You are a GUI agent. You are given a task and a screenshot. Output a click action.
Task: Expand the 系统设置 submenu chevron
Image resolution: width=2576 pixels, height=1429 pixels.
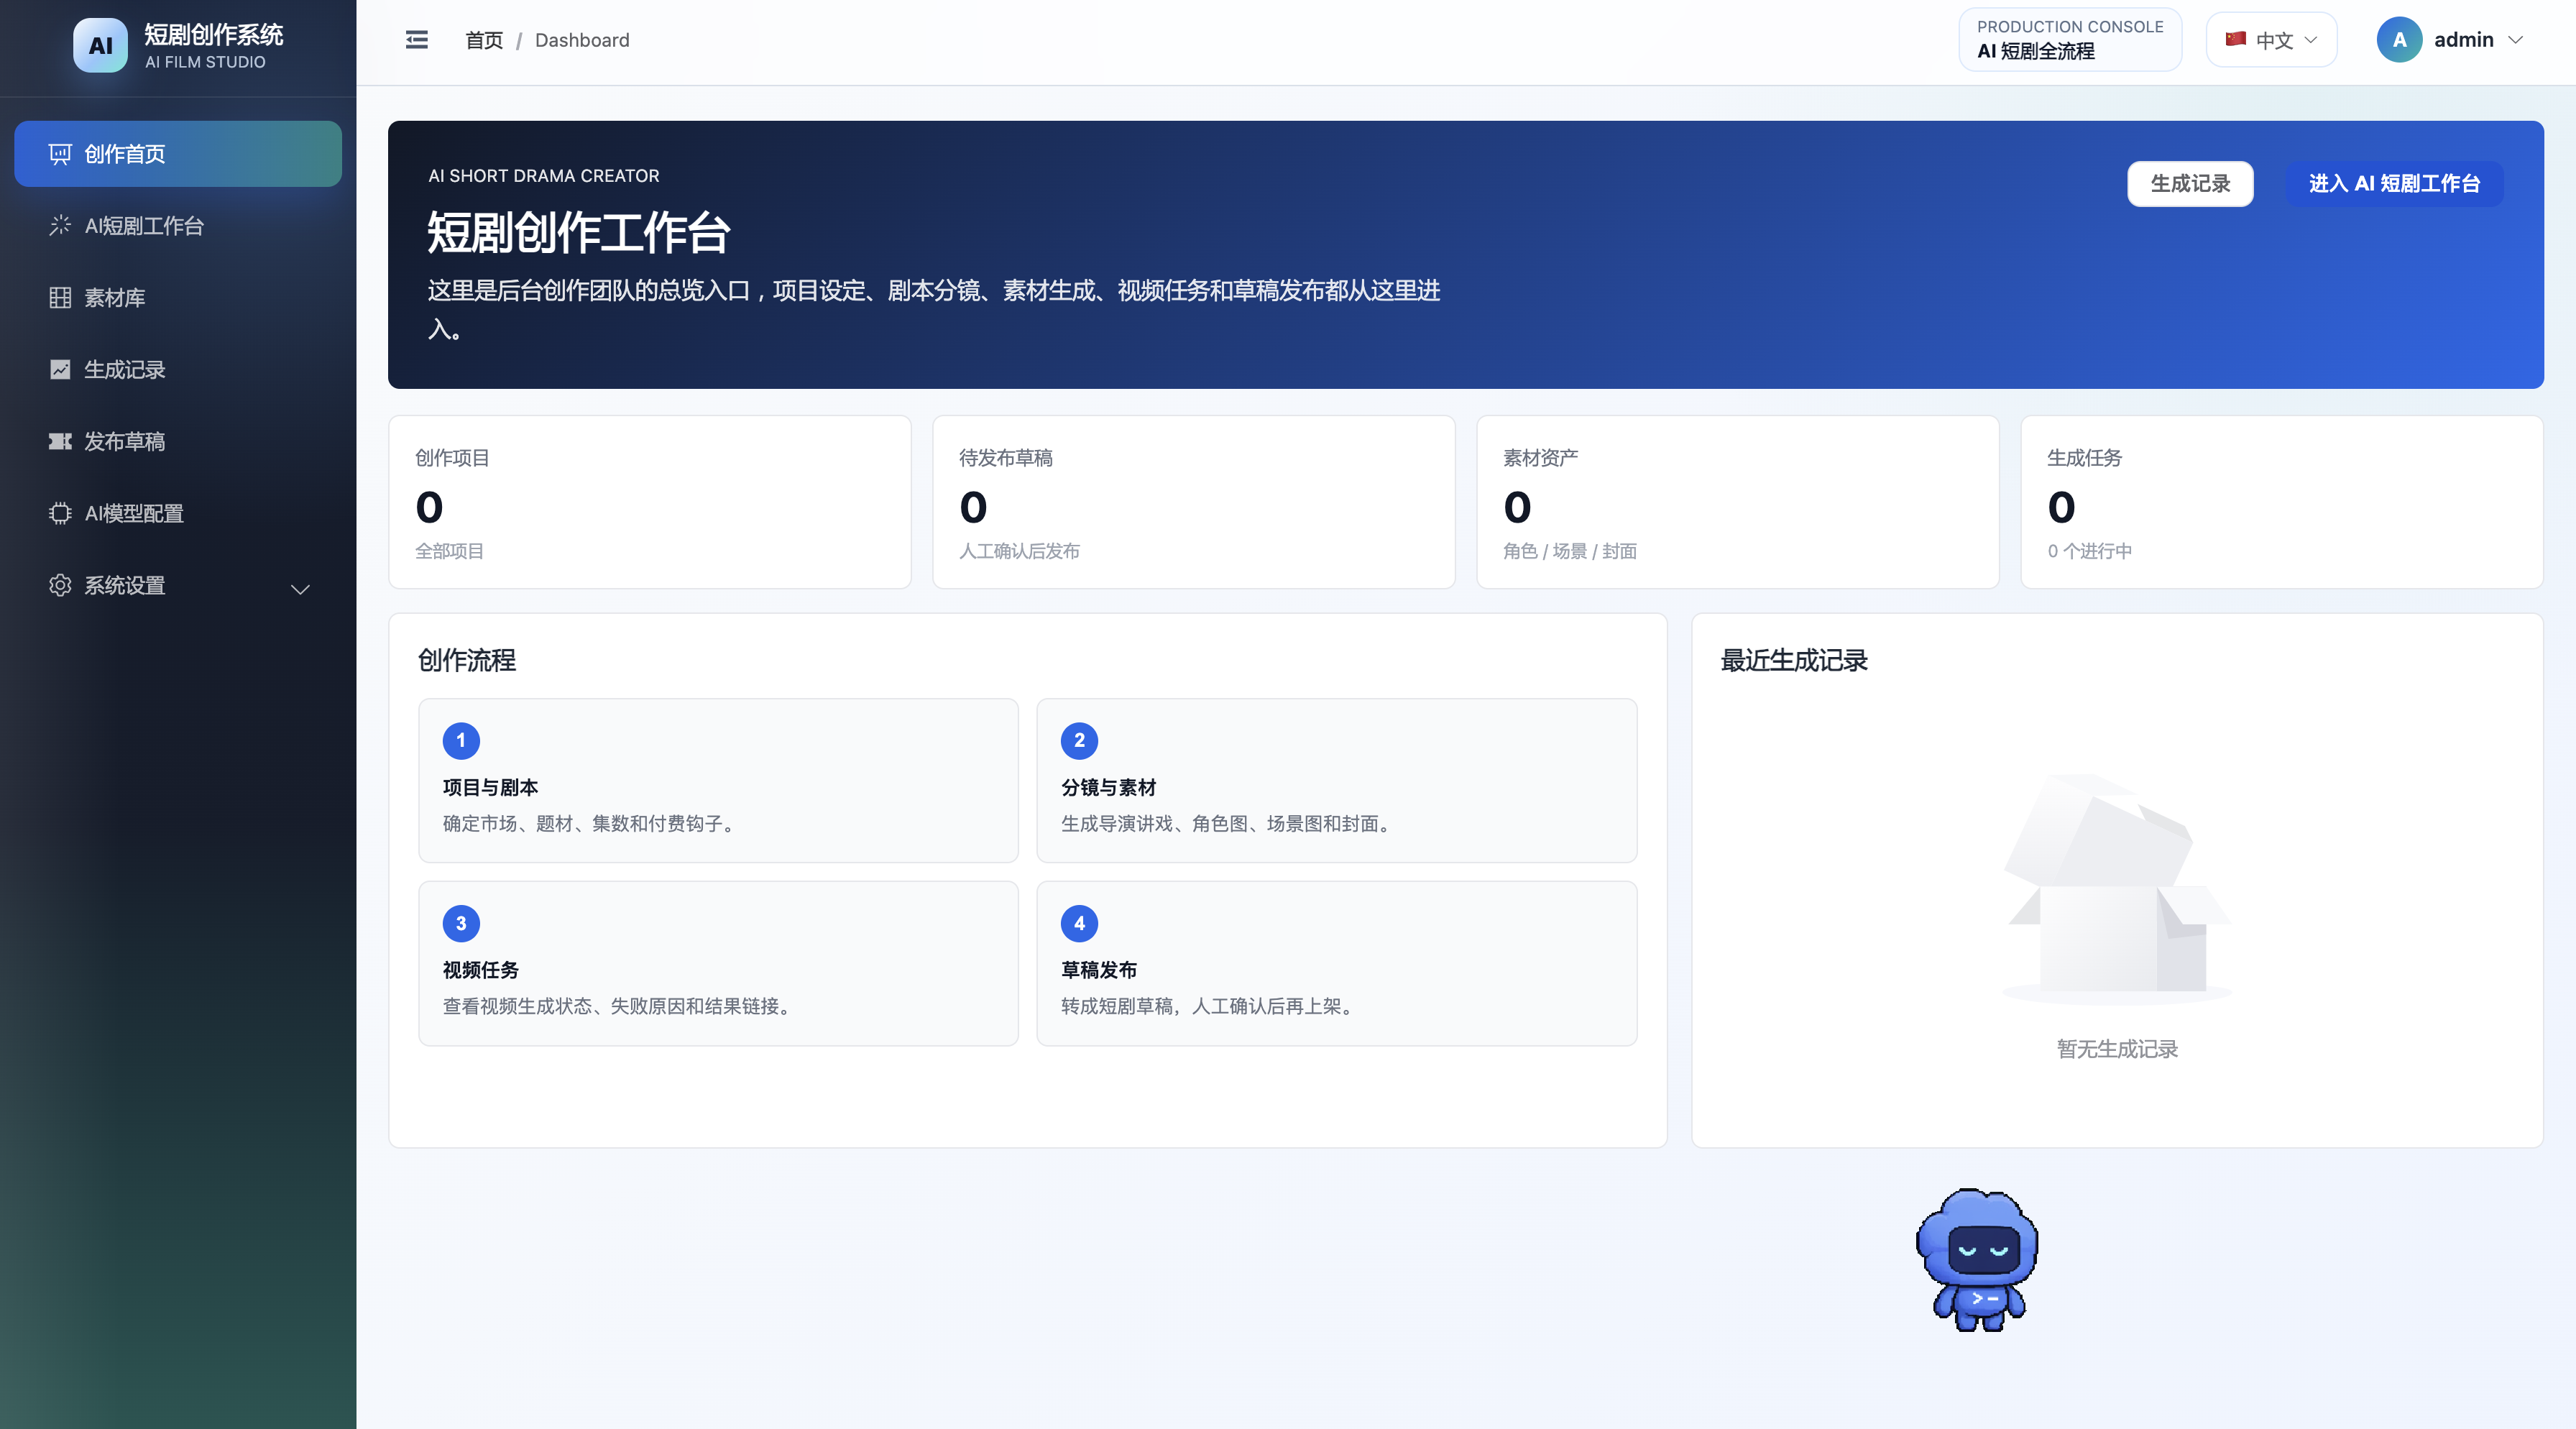(300, 589)
